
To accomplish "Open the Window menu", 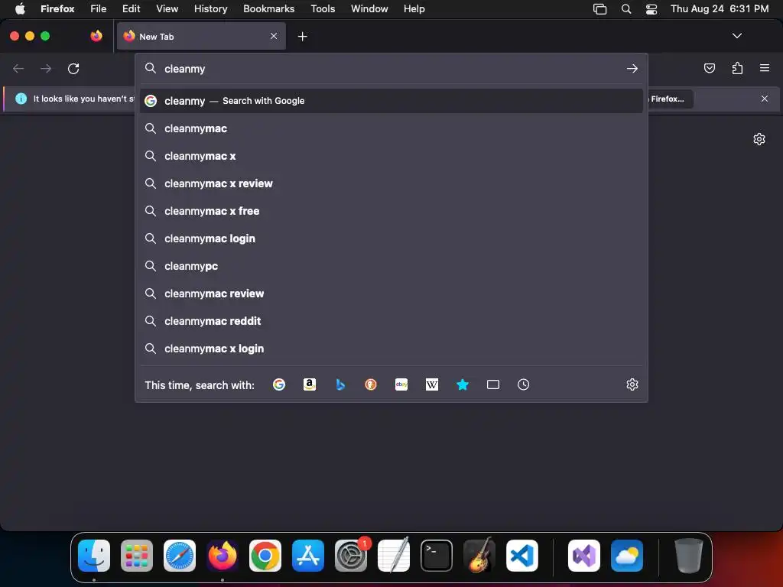I will coord(369,8).
